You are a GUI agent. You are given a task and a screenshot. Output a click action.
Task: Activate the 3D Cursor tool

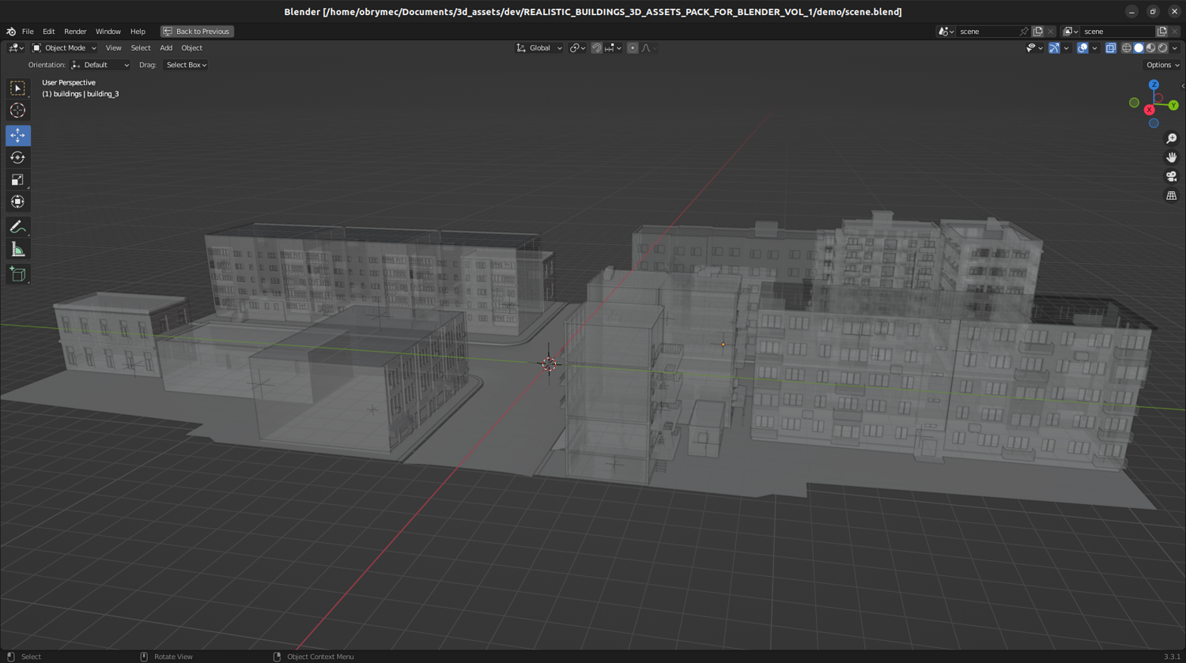[x=17, y=111]
